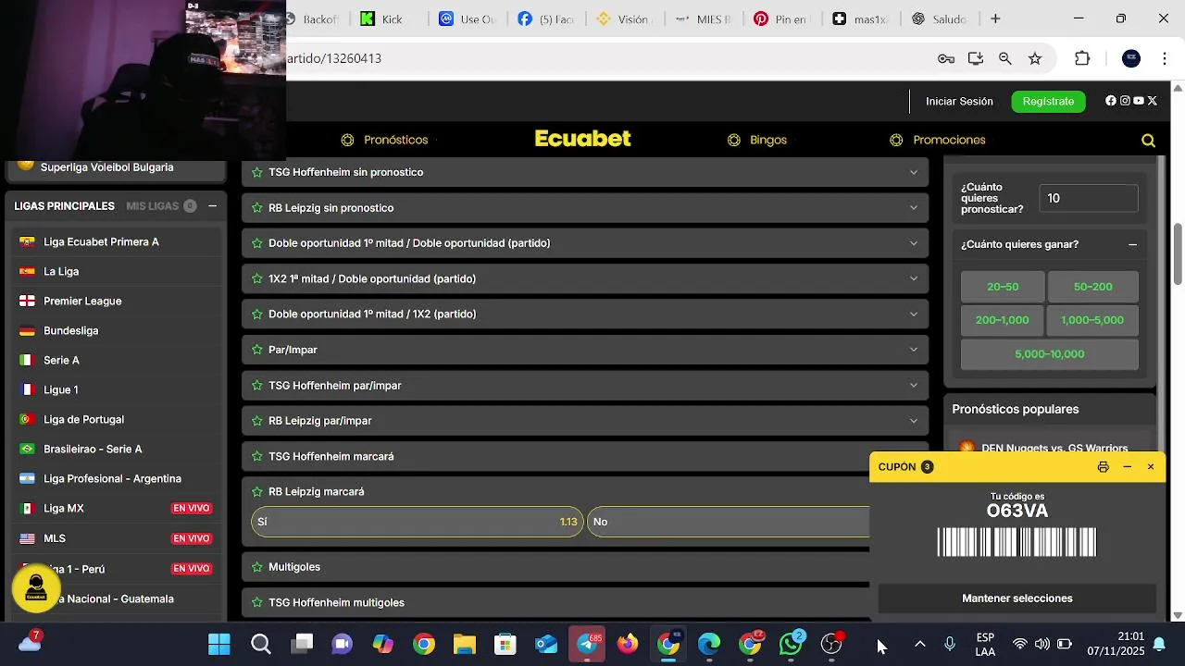Expand RB Leipzig sin pronostico chevron
The height and width of the screenshot is (666, 1185).
click(x=914, y=208)
